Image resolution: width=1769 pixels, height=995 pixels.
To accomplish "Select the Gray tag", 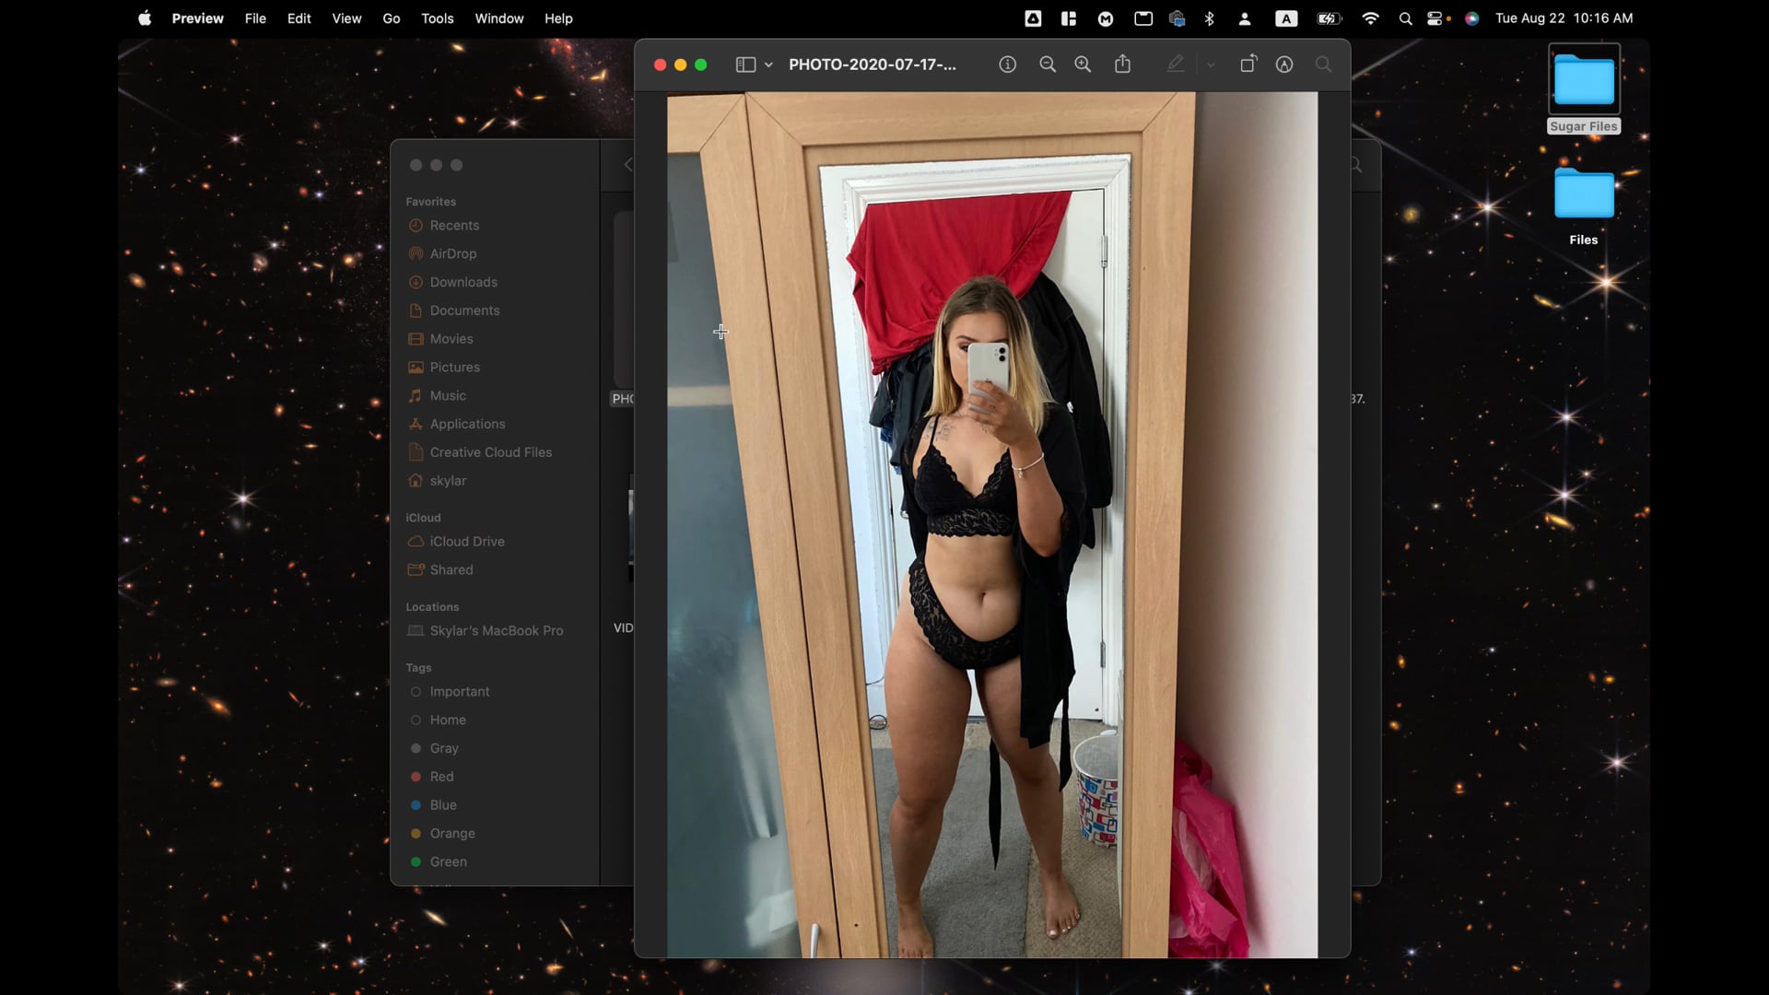I will click(444, 749).
